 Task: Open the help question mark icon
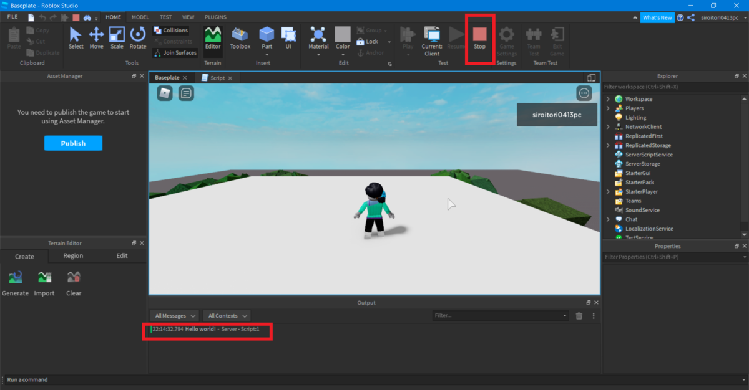(680, 17)
